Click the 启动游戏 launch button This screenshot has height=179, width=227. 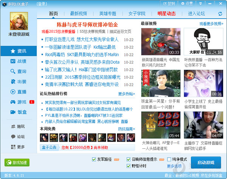click(x=206, y=162)
